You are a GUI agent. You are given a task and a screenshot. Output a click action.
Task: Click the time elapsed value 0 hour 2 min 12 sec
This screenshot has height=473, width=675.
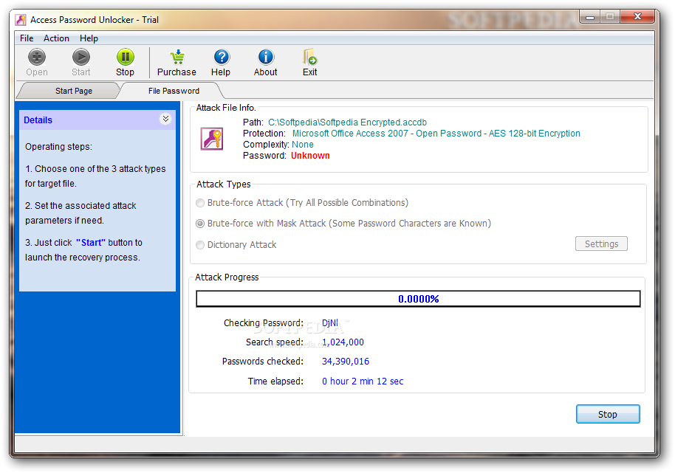click(363, 381)
